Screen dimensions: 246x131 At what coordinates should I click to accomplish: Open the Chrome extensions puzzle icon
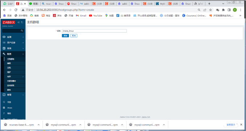pos(223,10)
